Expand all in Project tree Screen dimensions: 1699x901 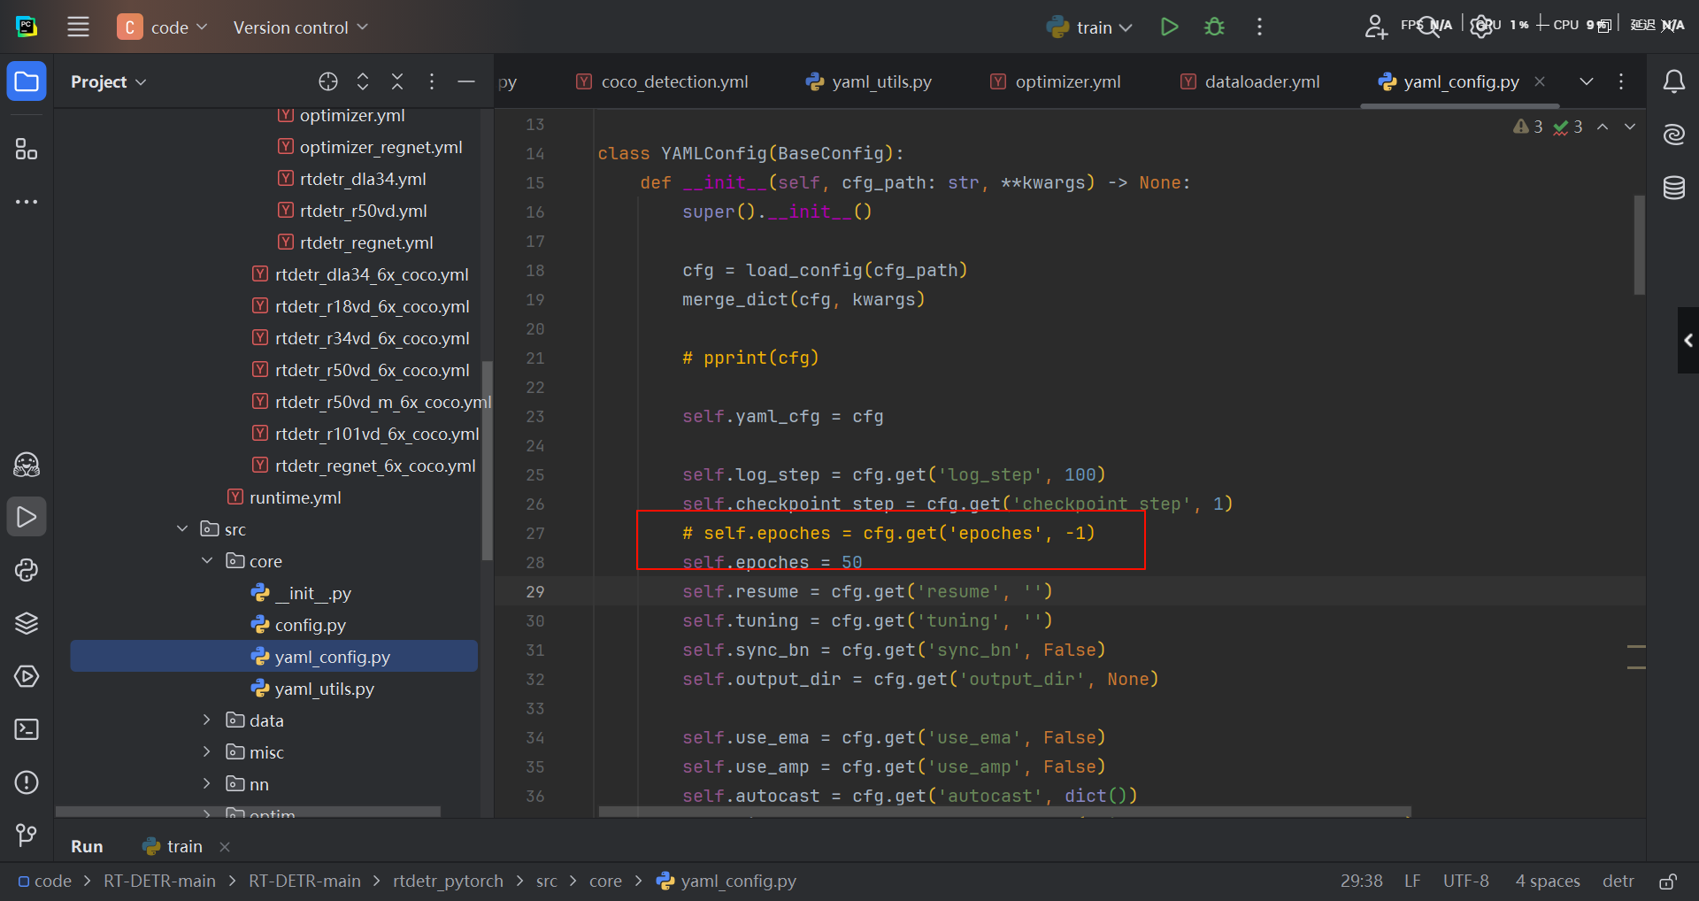coord(363,81)
